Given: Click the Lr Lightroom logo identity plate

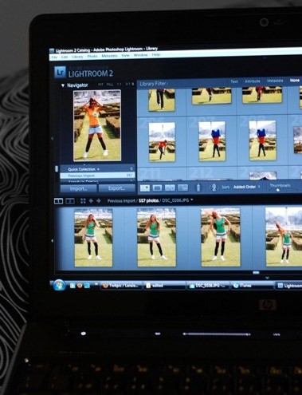Looking at the screenshot, I should click(x=60, y=72).
